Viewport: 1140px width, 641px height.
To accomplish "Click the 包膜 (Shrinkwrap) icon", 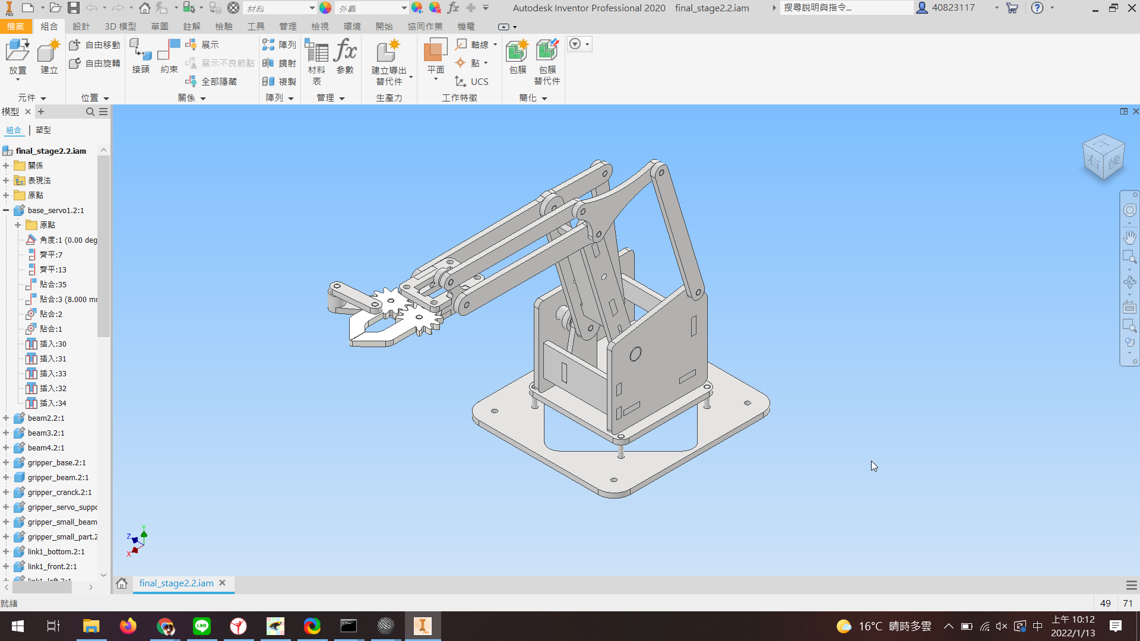I will (518, 57).
